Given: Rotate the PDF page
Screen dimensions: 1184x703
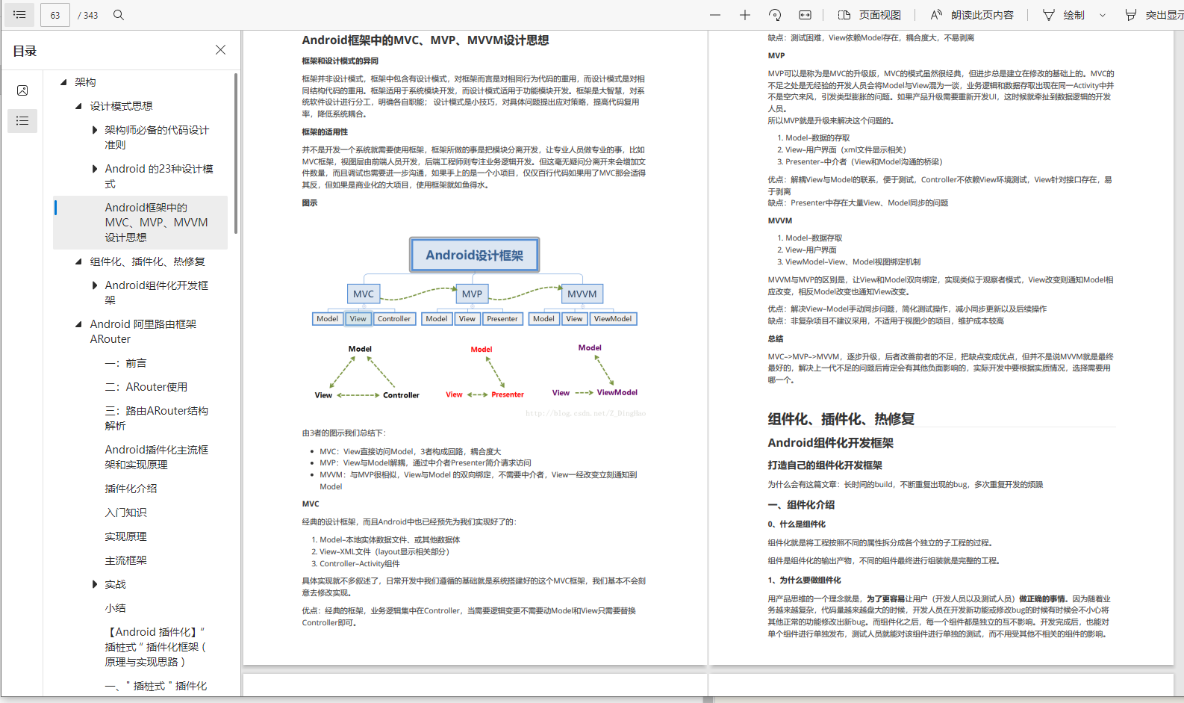Looking at the screenshot, I should point(775,15).
